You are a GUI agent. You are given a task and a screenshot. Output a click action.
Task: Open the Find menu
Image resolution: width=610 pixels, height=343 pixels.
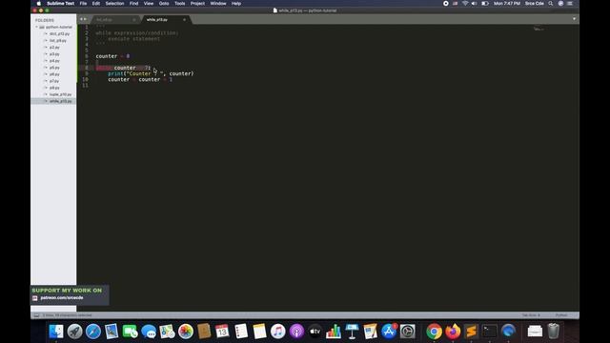[x=133, y=4]
